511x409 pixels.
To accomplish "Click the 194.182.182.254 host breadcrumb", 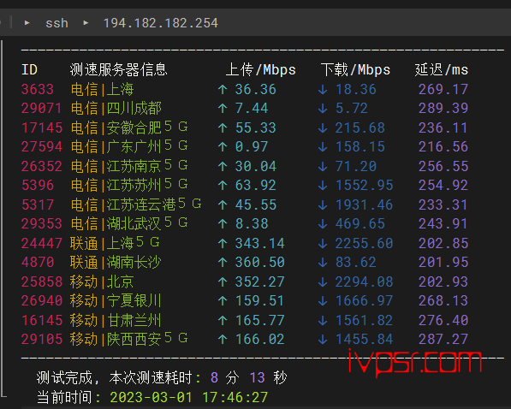I will [160, 23].
